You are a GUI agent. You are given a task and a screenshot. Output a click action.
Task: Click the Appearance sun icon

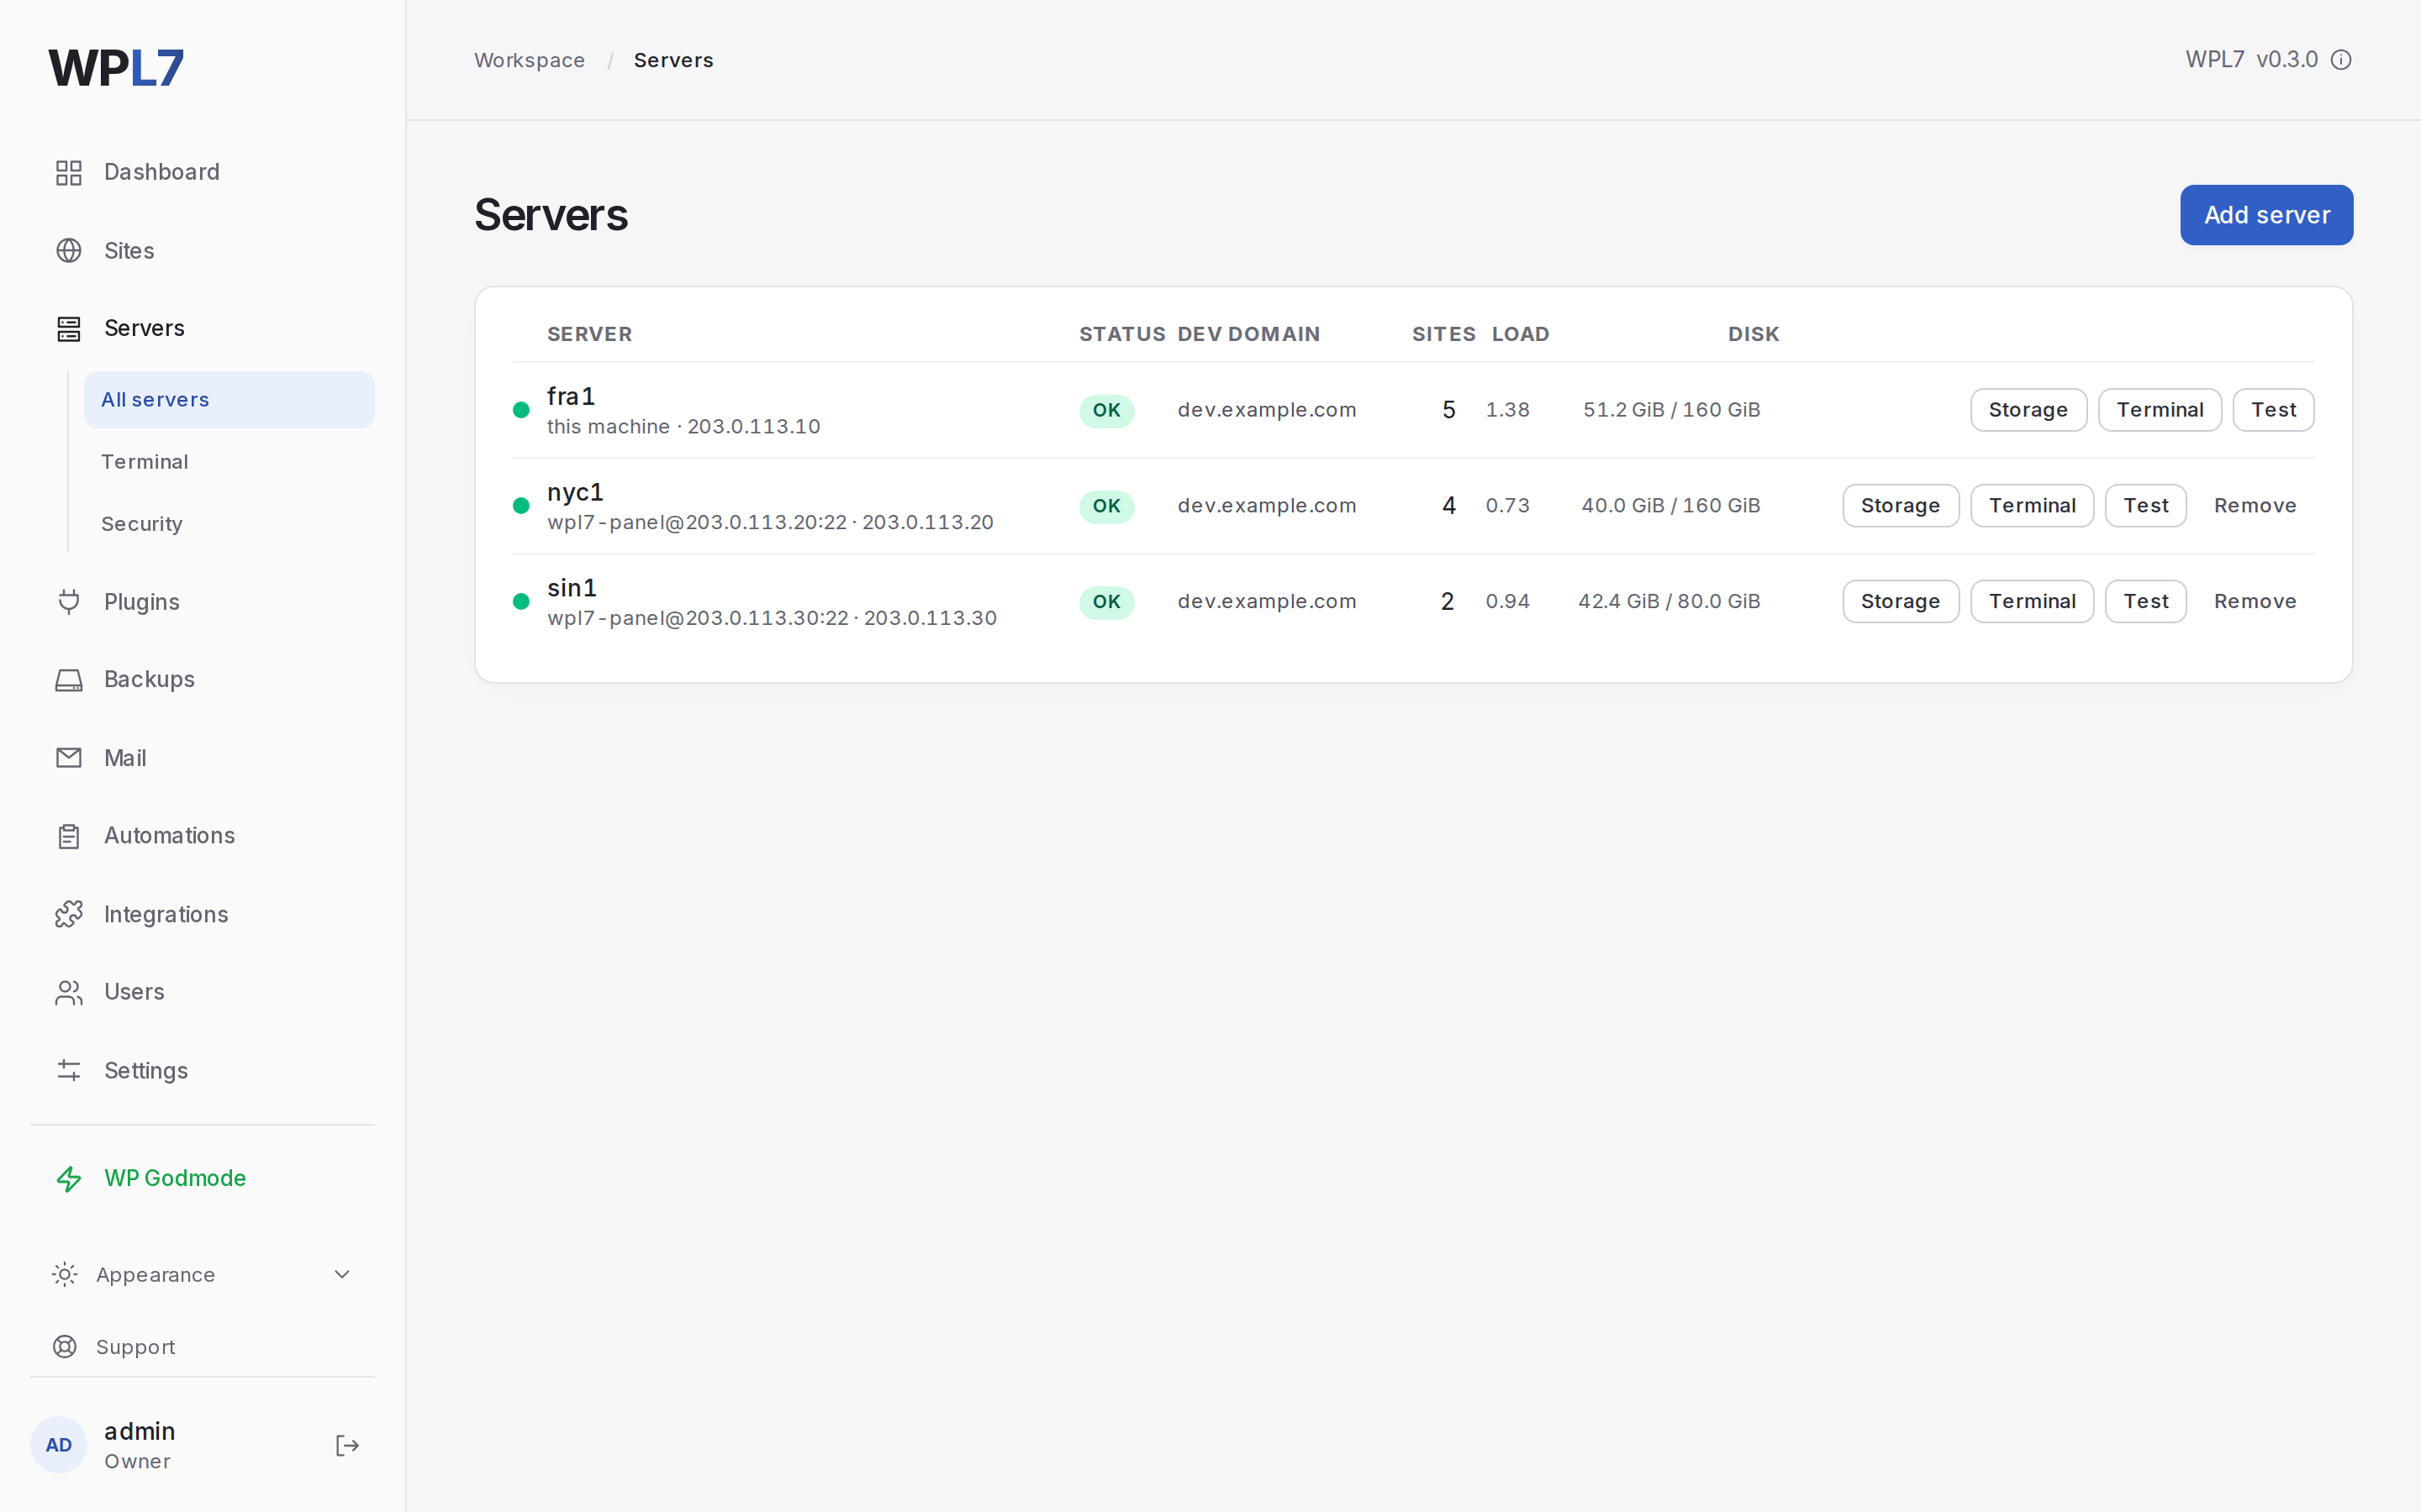click(64, 1274)
